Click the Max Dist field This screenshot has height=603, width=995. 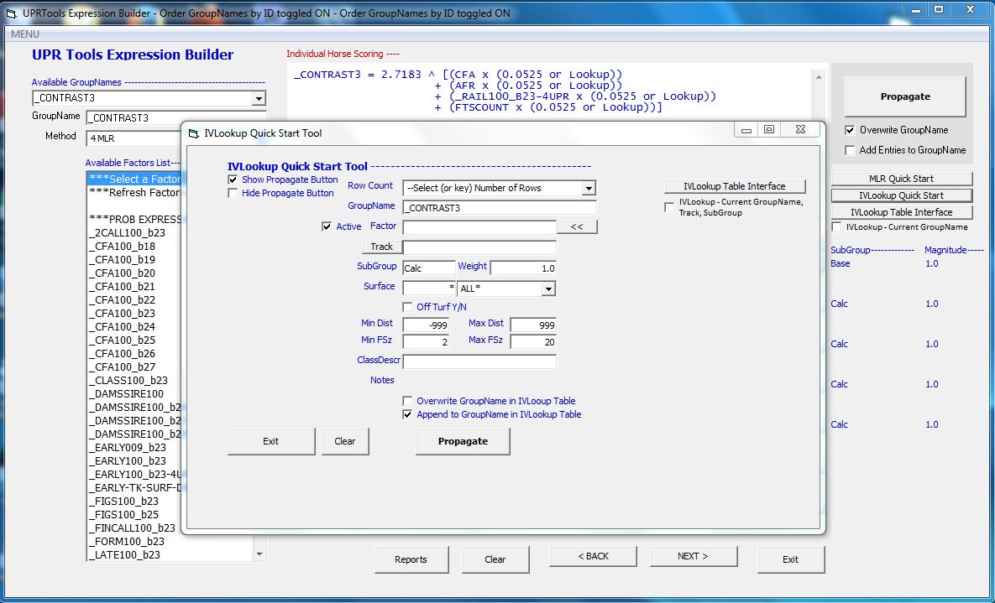coord(533,325)
